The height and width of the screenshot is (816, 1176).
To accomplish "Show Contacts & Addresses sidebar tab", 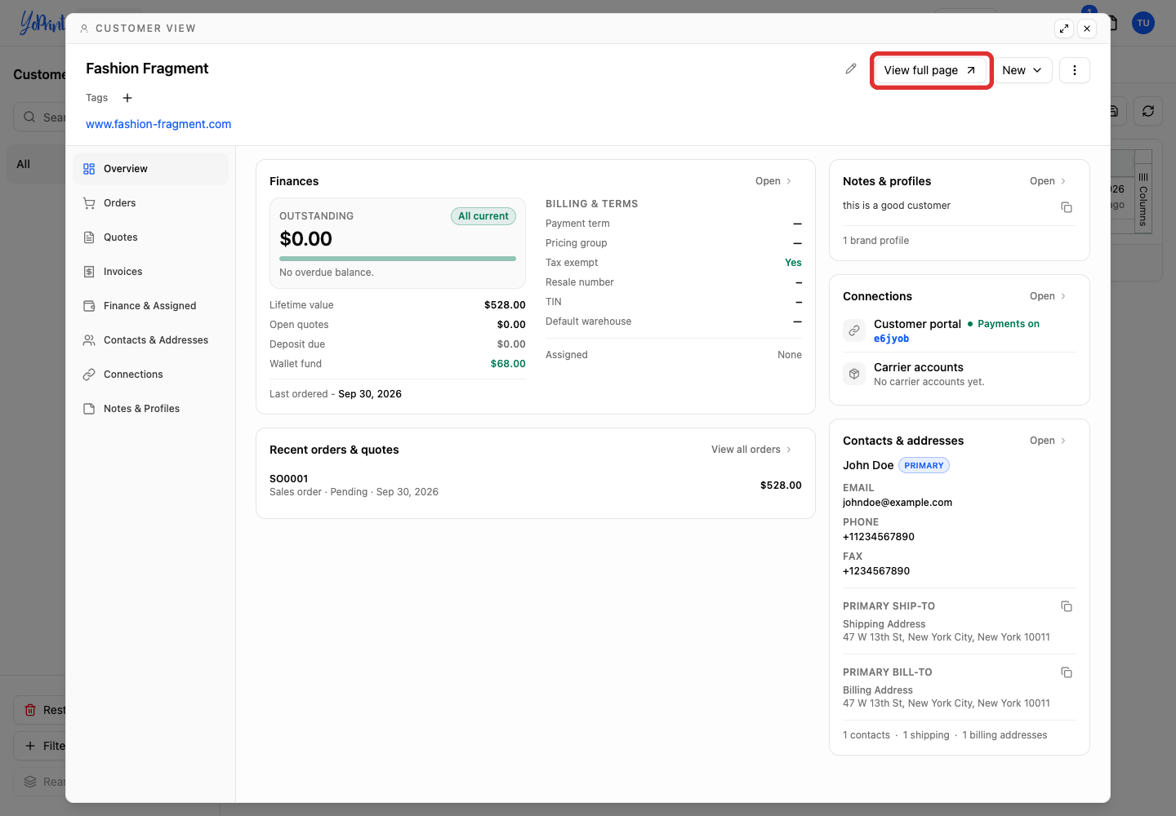I will [x=150, y=340].
